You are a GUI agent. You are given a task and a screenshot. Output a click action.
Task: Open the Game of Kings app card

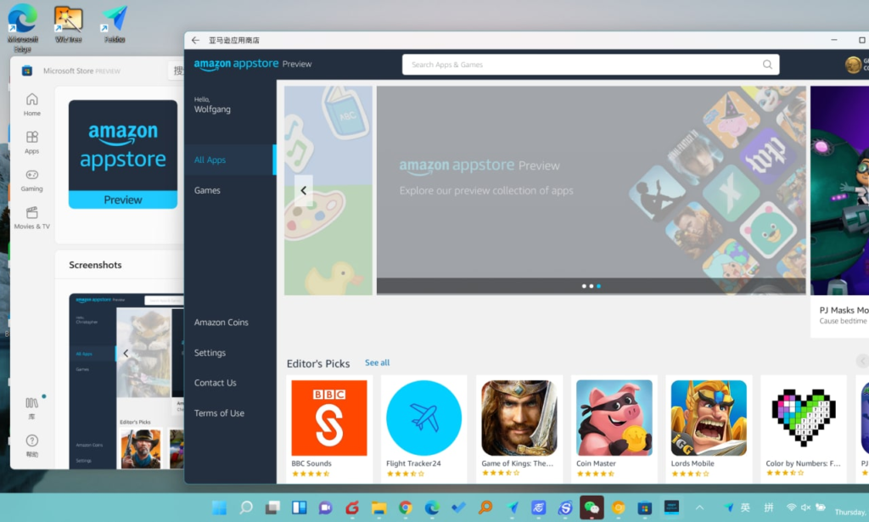point(519,429)
